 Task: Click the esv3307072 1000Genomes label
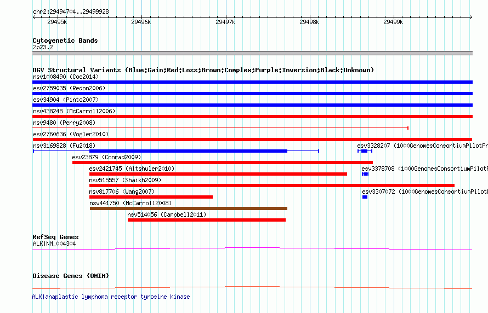click(x=425, y=192)
